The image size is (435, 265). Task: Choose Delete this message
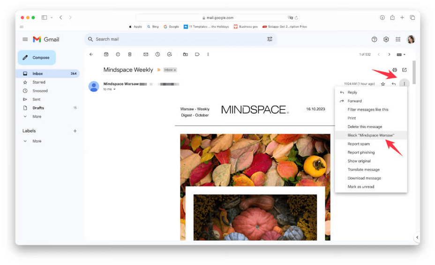coord(371,127)
